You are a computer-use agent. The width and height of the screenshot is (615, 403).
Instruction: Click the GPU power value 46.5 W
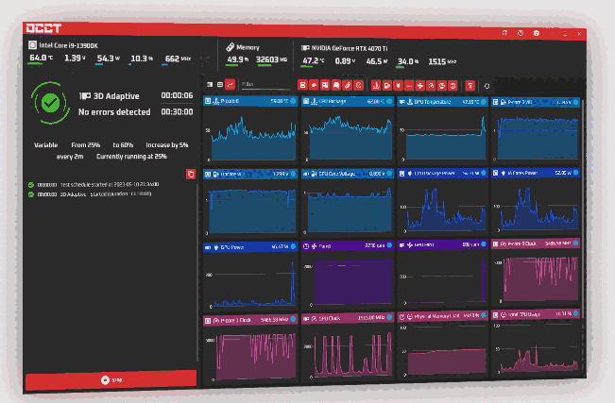pos(377,61)
